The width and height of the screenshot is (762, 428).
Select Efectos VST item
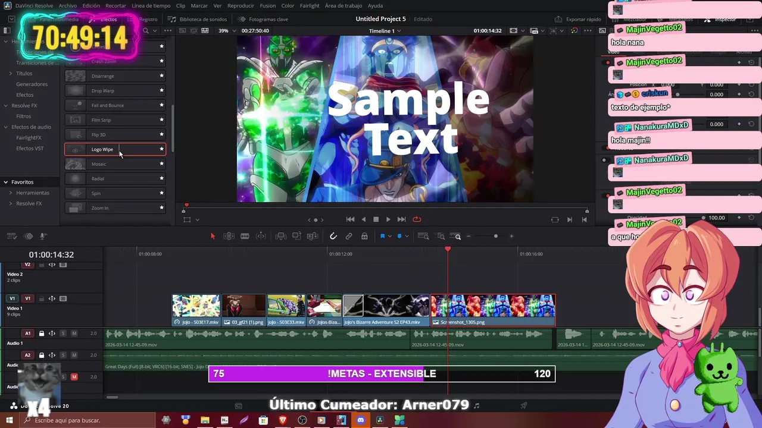[30, 148]
